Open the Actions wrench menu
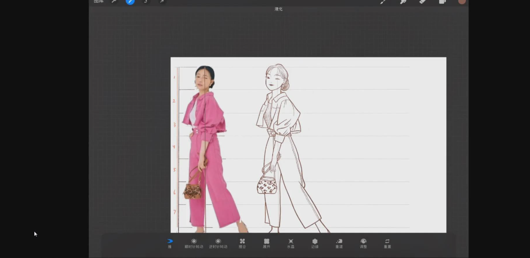This screenshot has height=258, width=530. [114, 2]
